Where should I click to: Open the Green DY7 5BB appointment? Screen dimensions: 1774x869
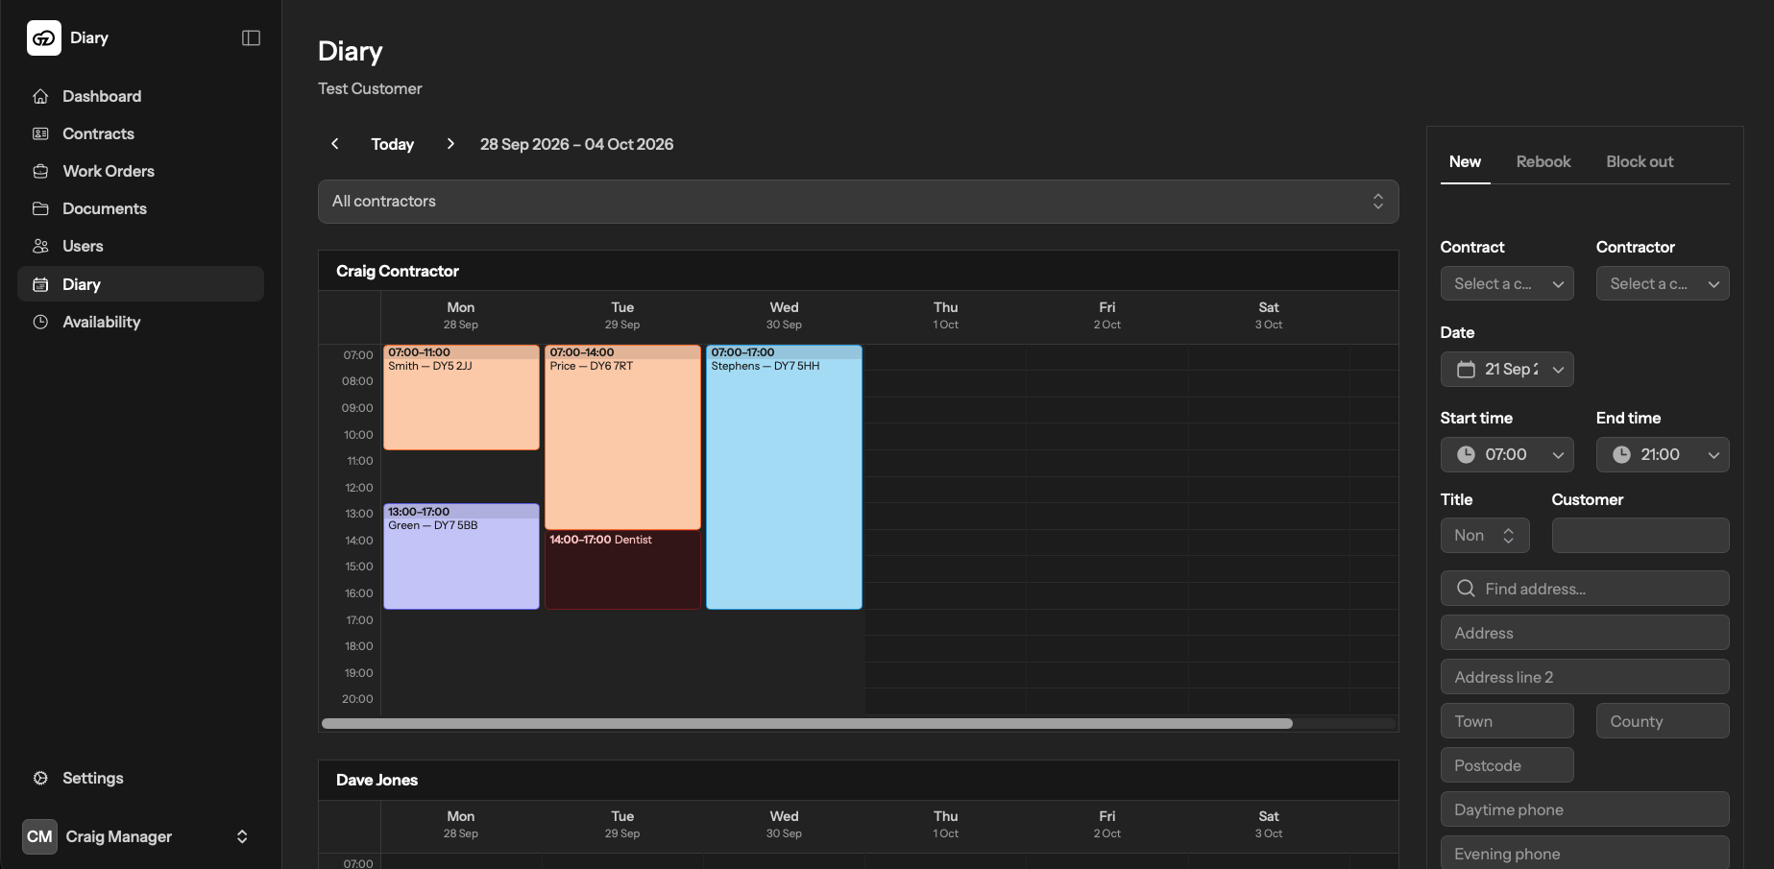461,557
